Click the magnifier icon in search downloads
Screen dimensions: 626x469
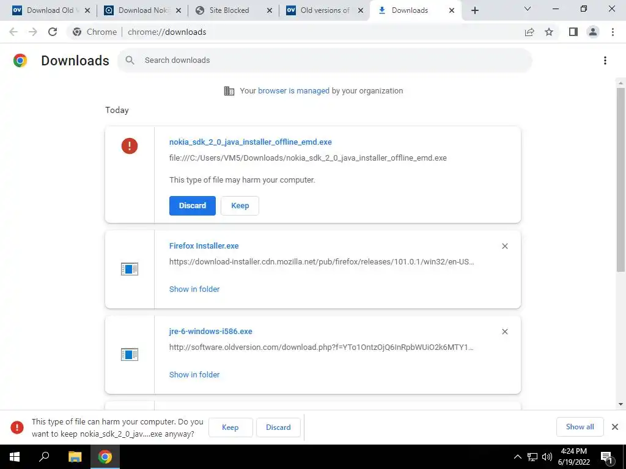(130, 60)
